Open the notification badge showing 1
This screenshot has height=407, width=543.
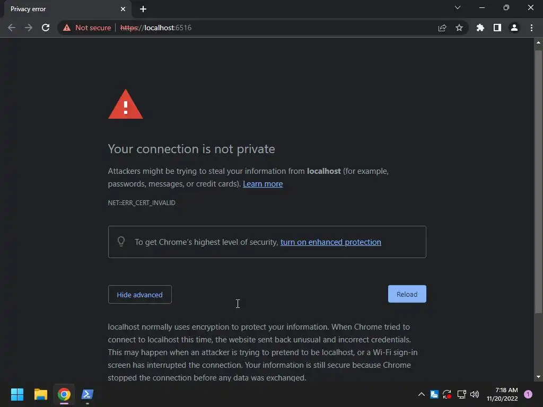pyautogui.click(x=528, y=394)
